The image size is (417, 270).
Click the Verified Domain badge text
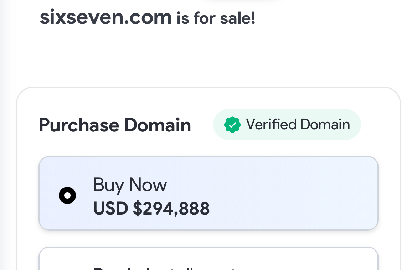(298, 125)
